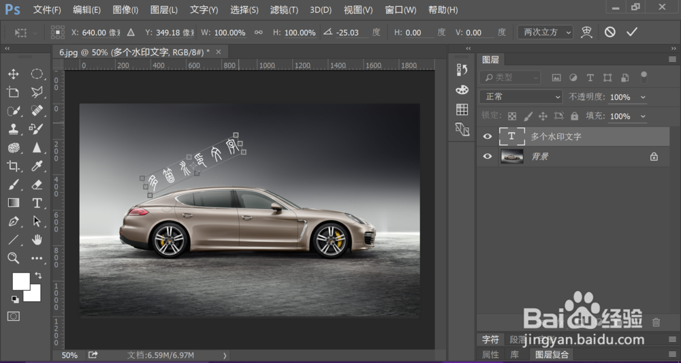Image resolution: width=681 pixels, height=363 pixels.
Task: Open the 文件(F) menu
Action: (x=47, y=10)
